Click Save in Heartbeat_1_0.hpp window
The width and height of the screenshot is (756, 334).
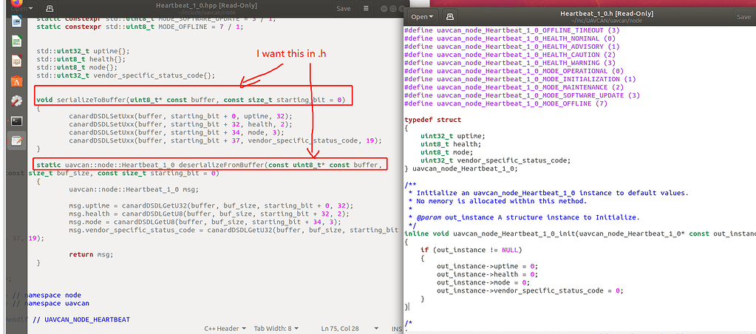tap(344, 8)
